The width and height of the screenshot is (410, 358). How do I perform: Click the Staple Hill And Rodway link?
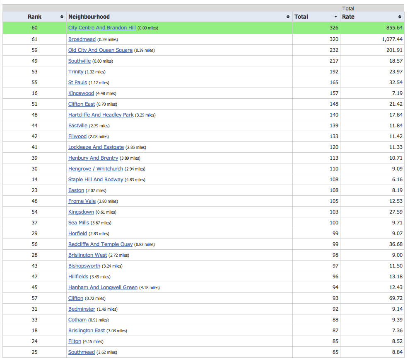[x=96, y=180]
